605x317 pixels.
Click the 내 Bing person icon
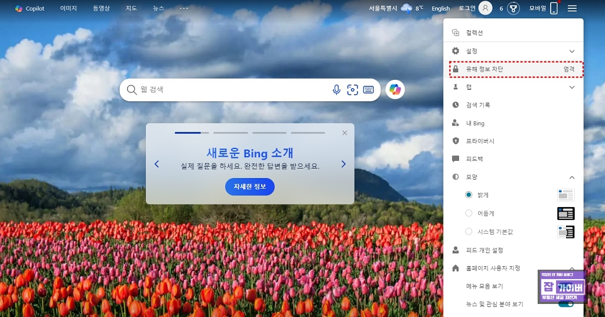pos(456,123)
